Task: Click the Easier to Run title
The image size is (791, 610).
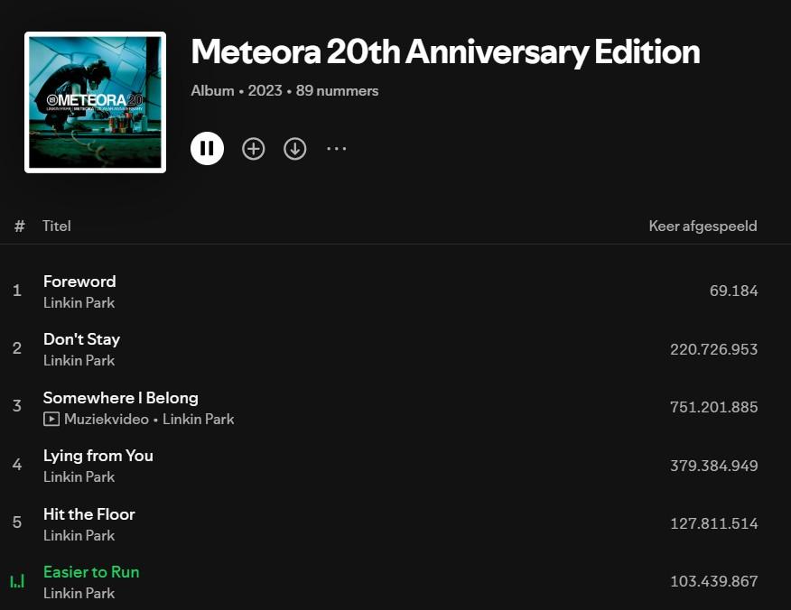Action: (91, 572)
